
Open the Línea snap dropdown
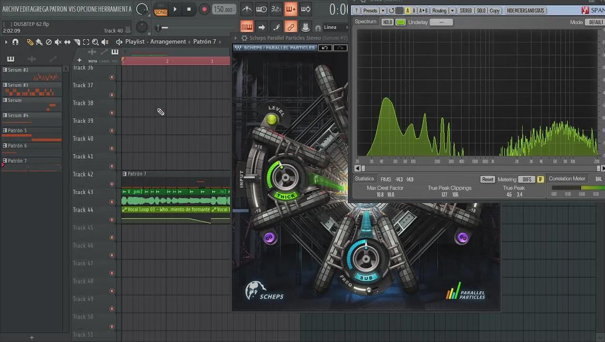(x=336, y=27)
